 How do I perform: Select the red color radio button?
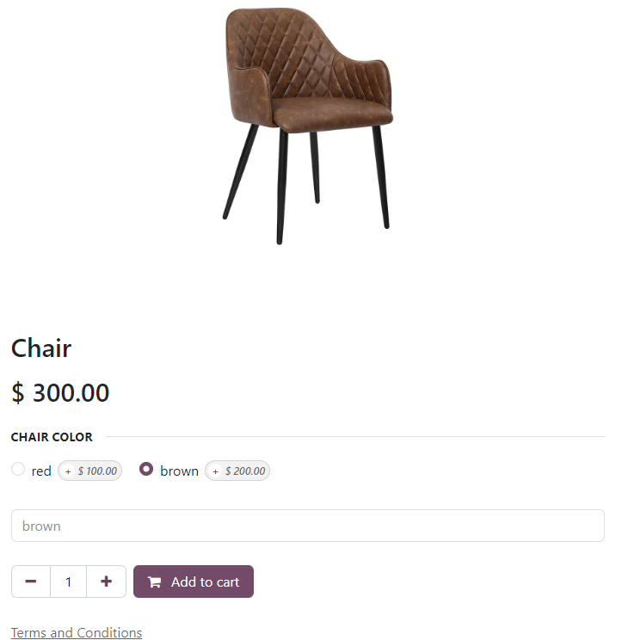point(18,469)
